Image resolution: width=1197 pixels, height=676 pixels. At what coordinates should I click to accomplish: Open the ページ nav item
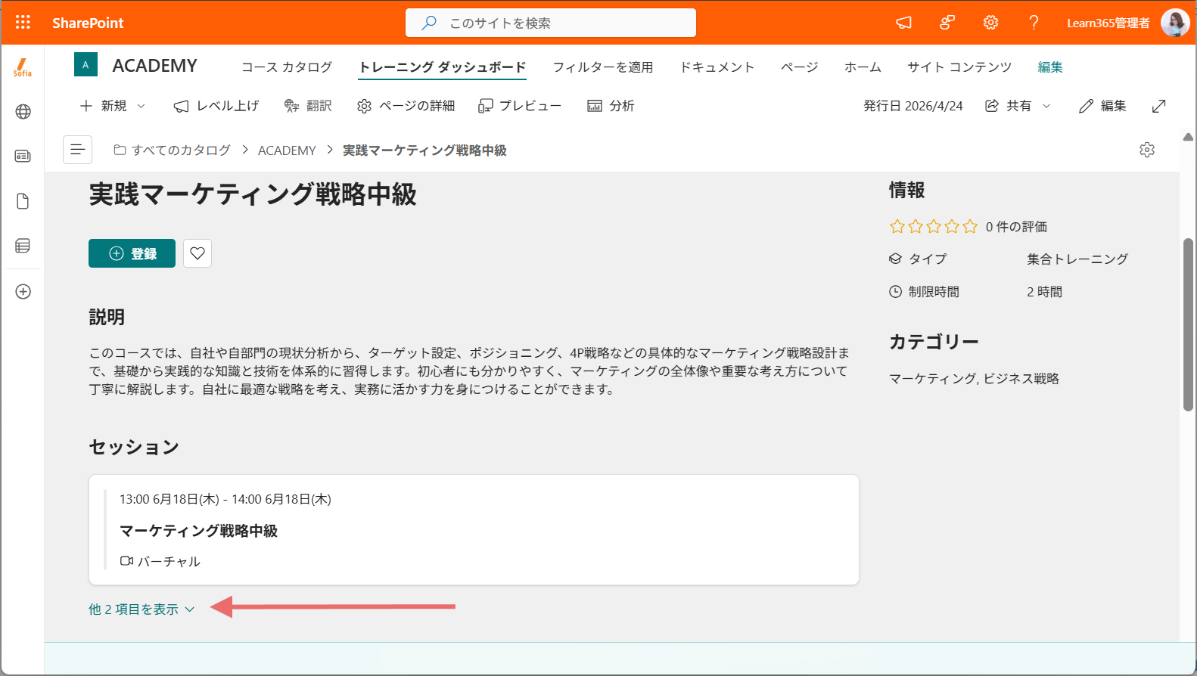800,67
